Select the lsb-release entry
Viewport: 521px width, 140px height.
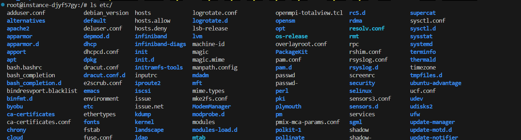click(x=210, y=28)
